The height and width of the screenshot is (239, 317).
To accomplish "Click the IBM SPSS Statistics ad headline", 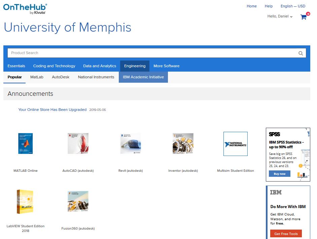I will 286,145.
